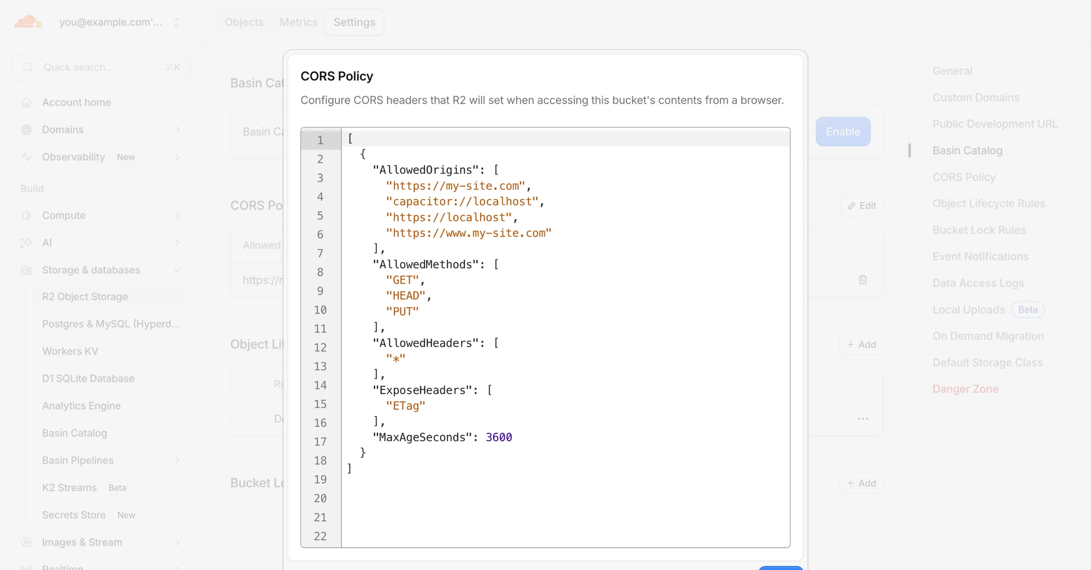Viewport: 1091px width, 570px height.
Task: Expand the Images & Stream chevron
Action: click(177, 542)
